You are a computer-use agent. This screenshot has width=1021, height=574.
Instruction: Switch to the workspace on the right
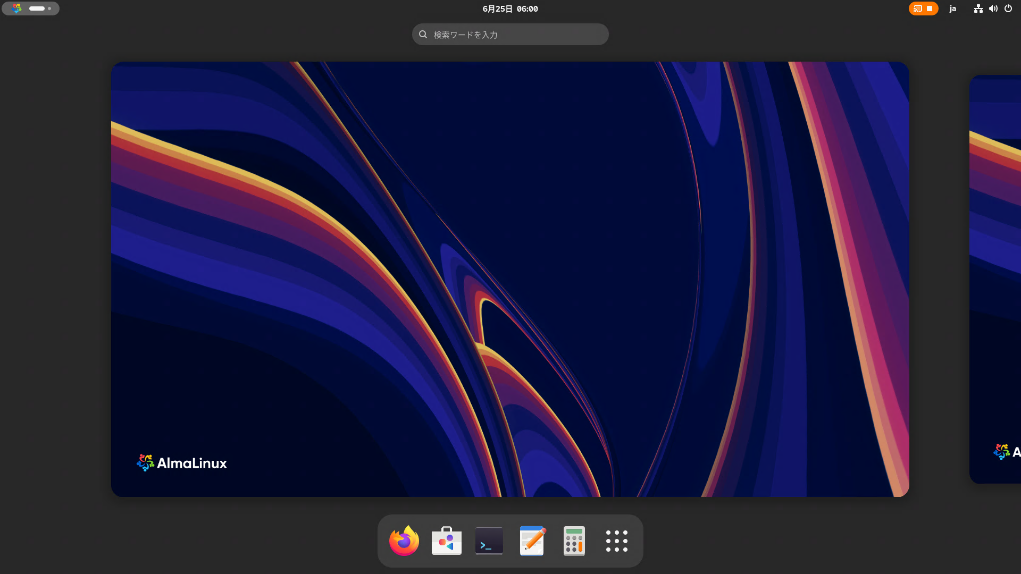tap(995, 279)
